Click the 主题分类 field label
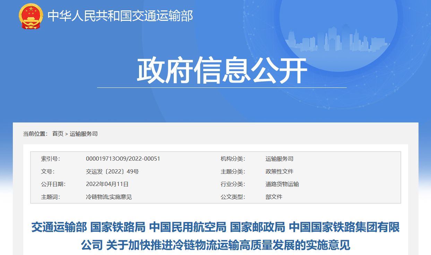 tap(233, 171)
